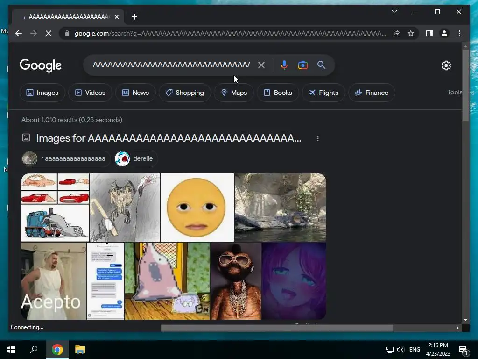Open Chrome profile menu
The image size is (478, 359).
(x=444, y=33)
